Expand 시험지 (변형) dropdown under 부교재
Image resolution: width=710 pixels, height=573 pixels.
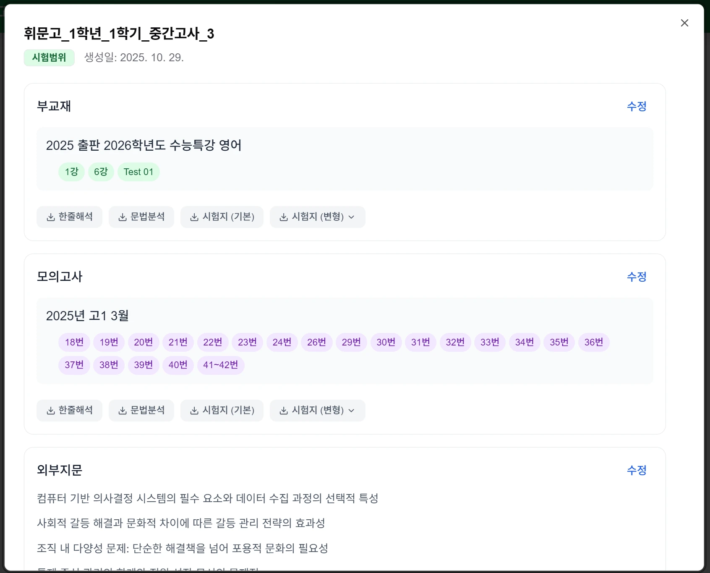click(317, 217)
